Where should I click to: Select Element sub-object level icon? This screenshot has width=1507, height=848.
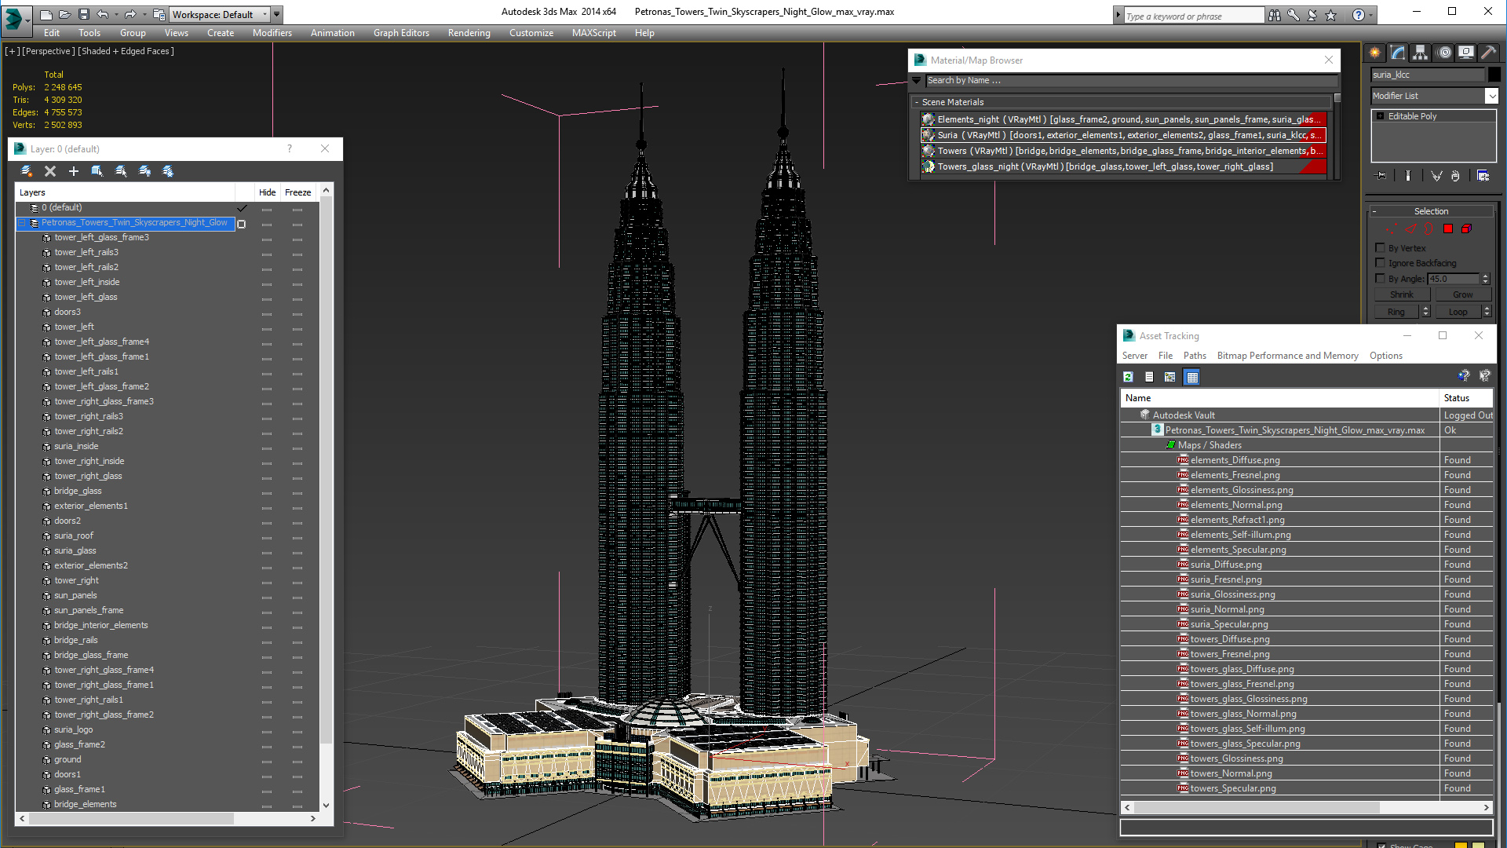click(x=1467, y=229)
